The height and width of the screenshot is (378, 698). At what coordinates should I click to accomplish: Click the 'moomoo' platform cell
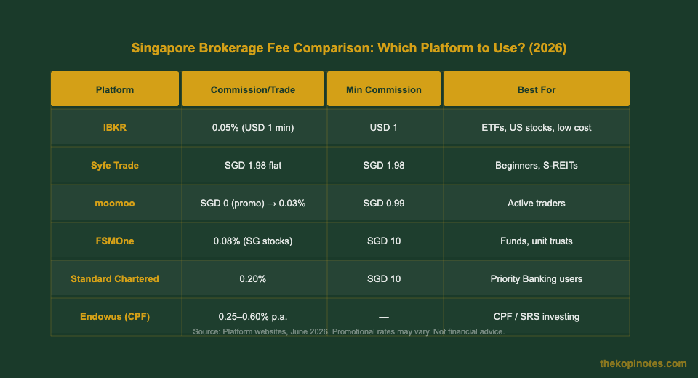[x=115, y=204]
